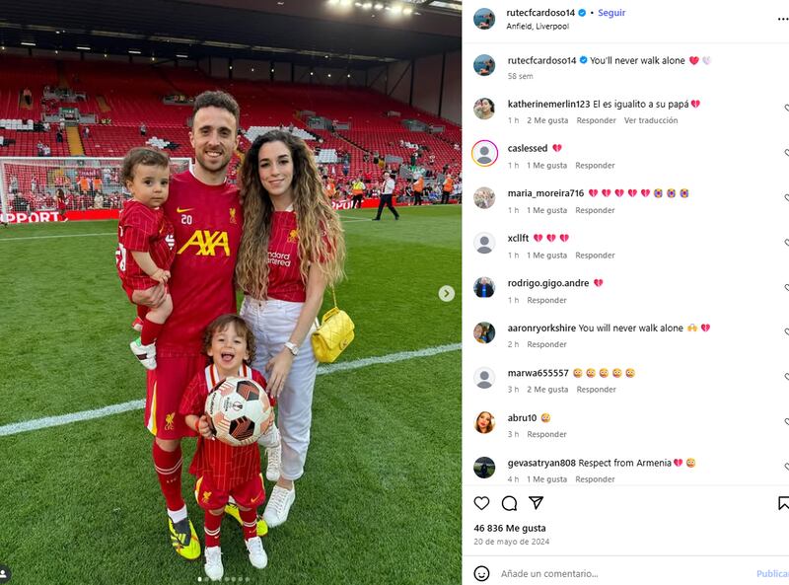Reply to maria_moreira716 comment
789x585 pixels.
[x=595, y=210]
